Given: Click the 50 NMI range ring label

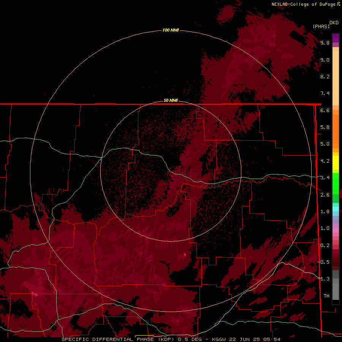Looking at the screenshot, I should [x=171, y=100].
